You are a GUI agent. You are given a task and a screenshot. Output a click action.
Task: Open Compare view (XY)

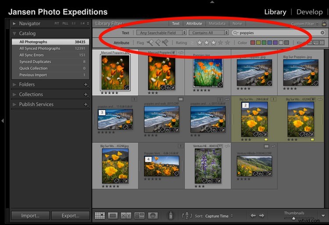click(x=126, y=215)
